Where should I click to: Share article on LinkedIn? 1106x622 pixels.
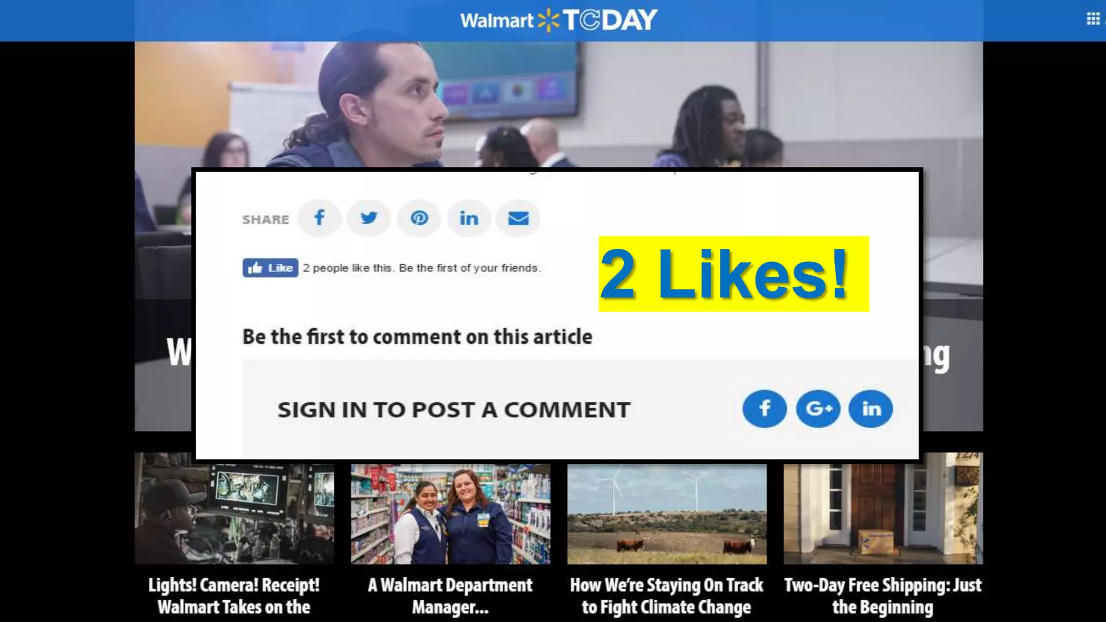tap(469, 218)
